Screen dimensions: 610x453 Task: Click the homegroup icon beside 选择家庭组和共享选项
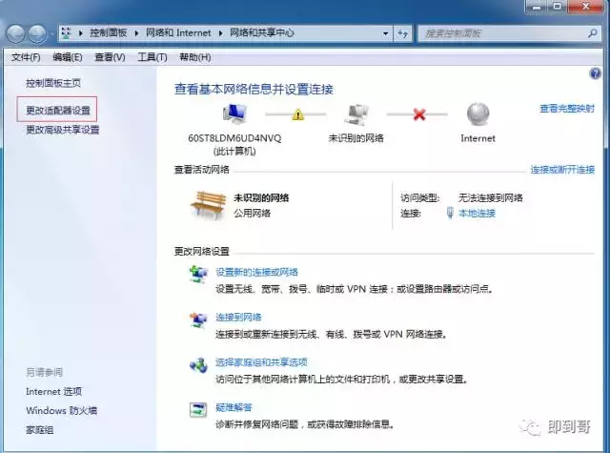pyautogui.click(x=198, y=365)
